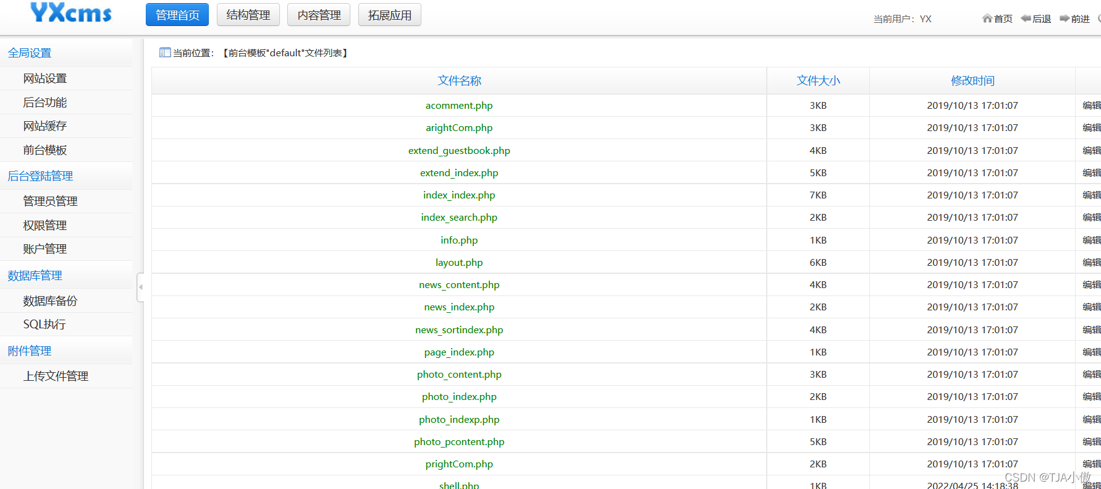Select 后台登陆管理 section header
The width and height of the screenshot is (1101, 489).
40,176
